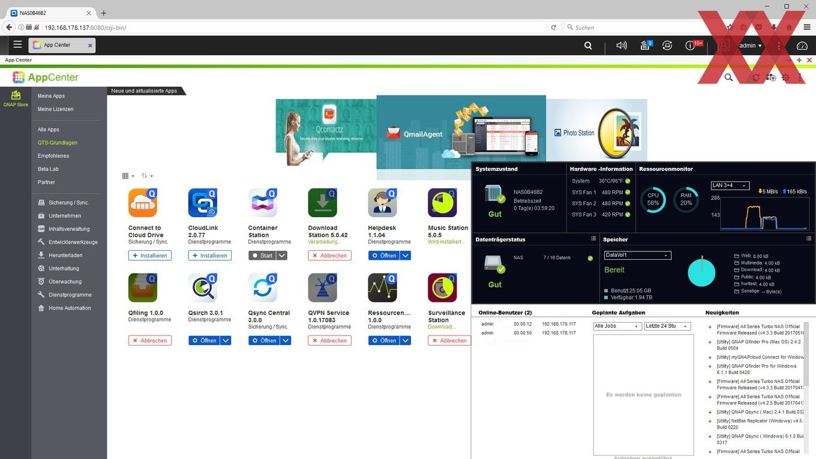
Task: Open Qfiling app icon
Action: tap(143, 287)
